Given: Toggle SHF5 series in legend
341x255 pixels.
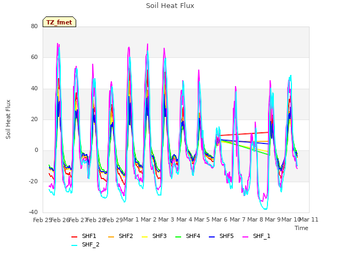Looking at the screenshot, I should 221,236.
